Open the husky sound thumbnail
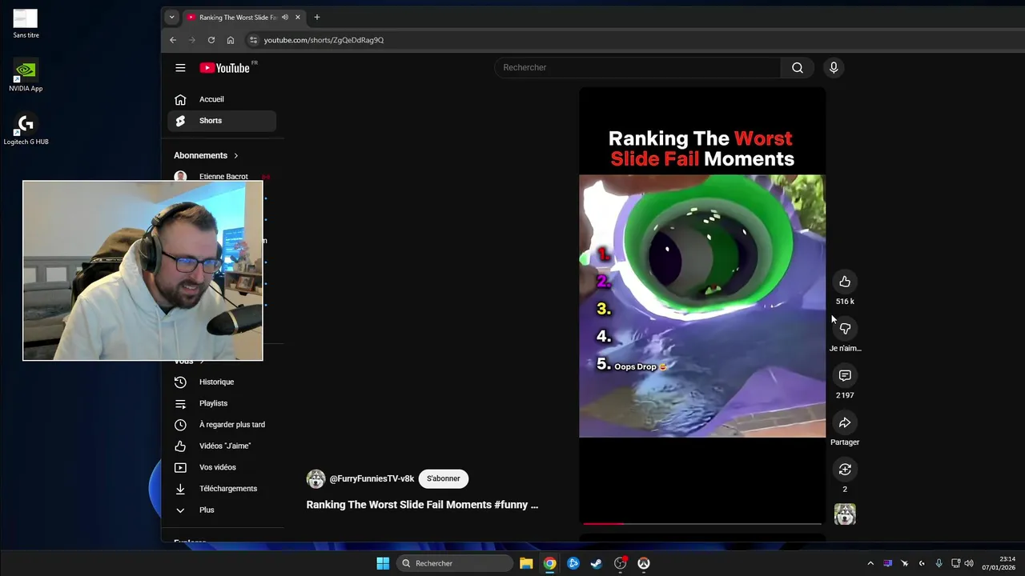This screenshot has height=576, width=1025. pyautogui.click(x=845, y=514)
